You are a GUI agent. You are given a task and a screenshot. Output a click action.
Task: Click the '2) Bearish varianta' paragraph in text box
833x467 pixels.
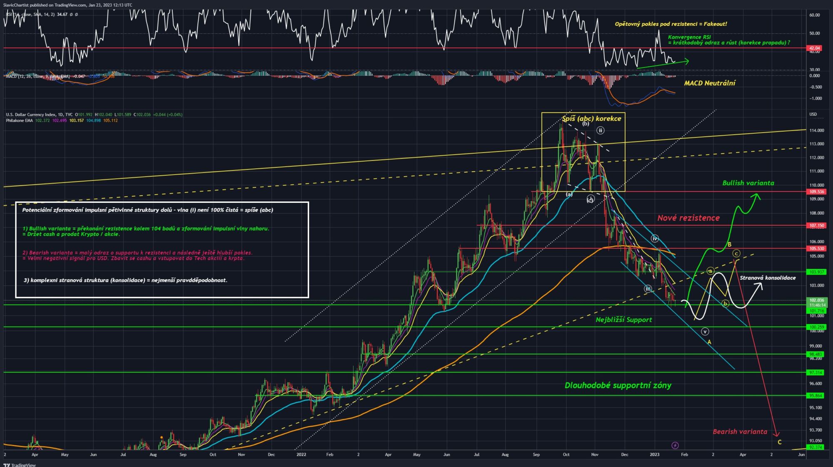pyautogui.click(x=137, y=255)
